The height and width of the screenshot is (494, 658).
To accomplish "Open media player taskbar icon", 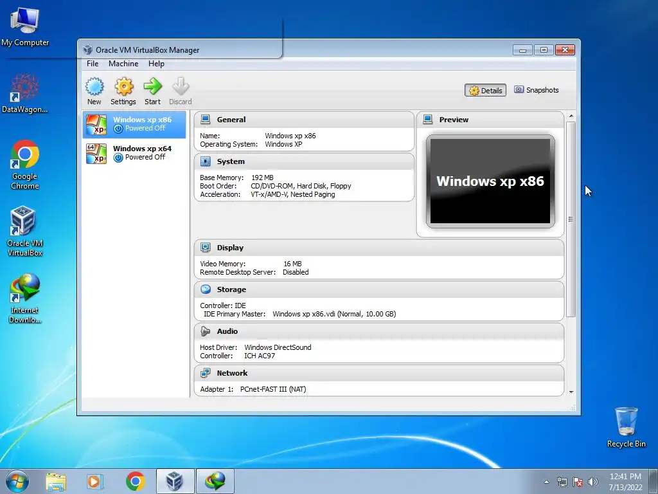I will pos(94,481).
